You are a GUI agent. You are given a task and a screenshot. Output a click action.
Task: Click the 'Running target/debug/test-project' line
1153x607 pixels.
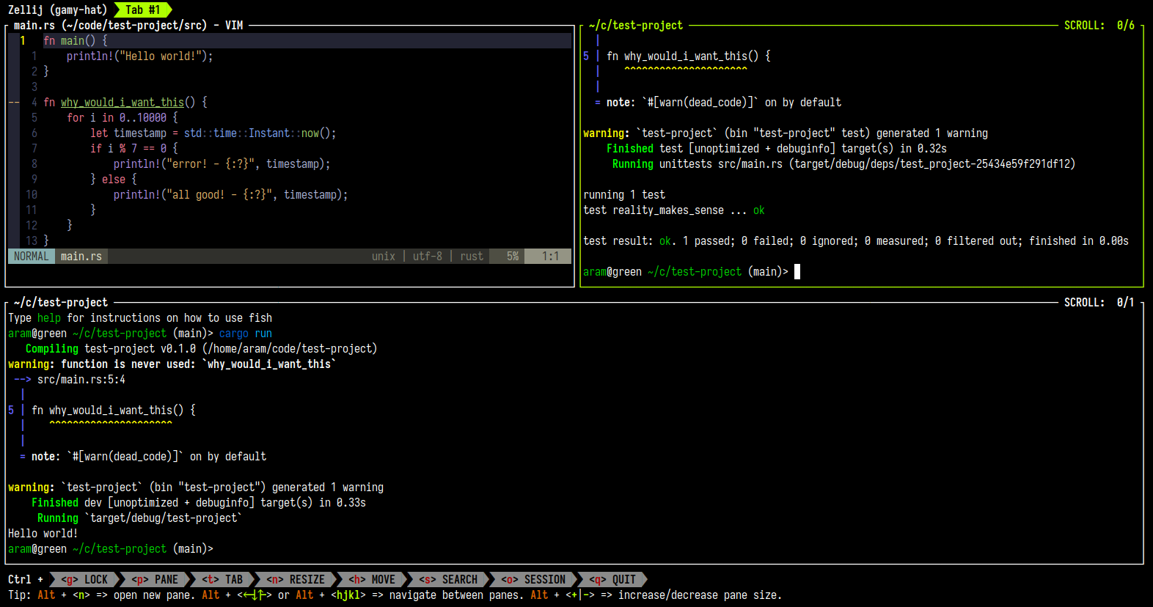coord(139,518)
